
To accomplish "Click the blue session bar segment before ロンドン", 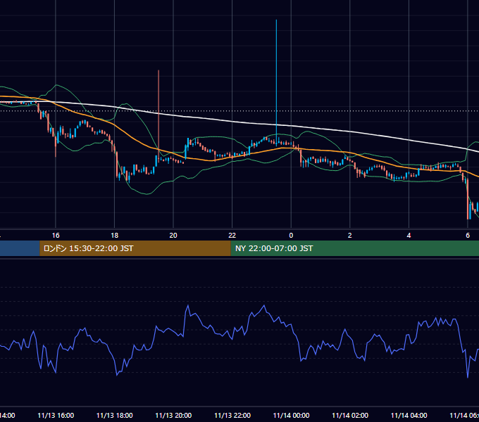I will coord(20,248).
